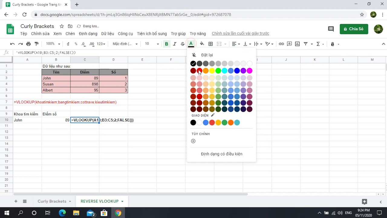
Task: Click the Print icon
Action: tap(28, 44)
